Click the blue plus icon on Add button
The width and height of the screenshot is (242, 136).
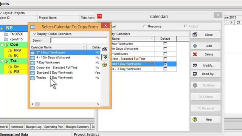click(x=195, y=46)
